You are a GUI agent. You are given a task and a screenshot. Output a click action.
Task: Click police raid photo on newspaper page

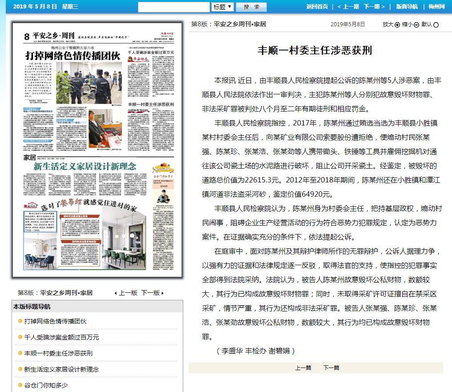89,83
